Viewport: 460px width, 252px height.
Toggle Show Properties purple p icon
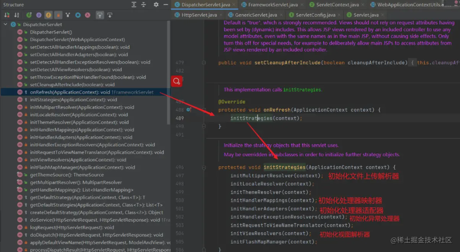point(39,15)
